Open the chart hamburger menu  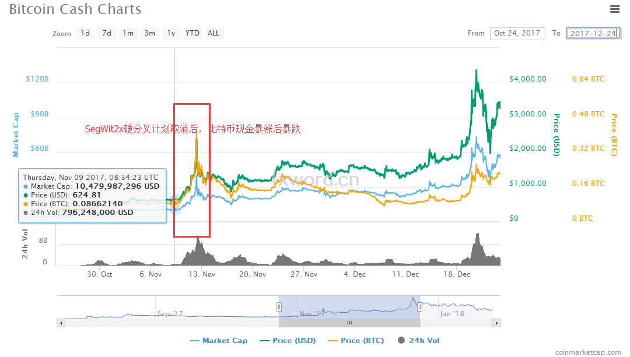coord(615,9)
